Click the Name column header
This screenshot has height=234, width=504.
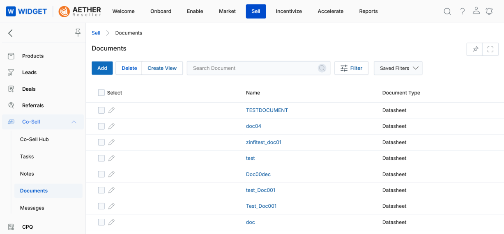click(x=253, y=93)
